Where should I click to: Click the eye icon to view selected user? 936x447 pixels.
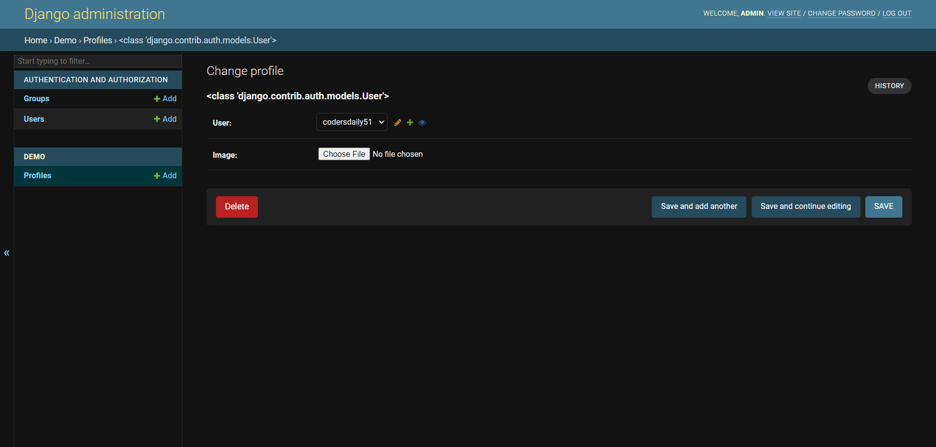tap(422, 123)
